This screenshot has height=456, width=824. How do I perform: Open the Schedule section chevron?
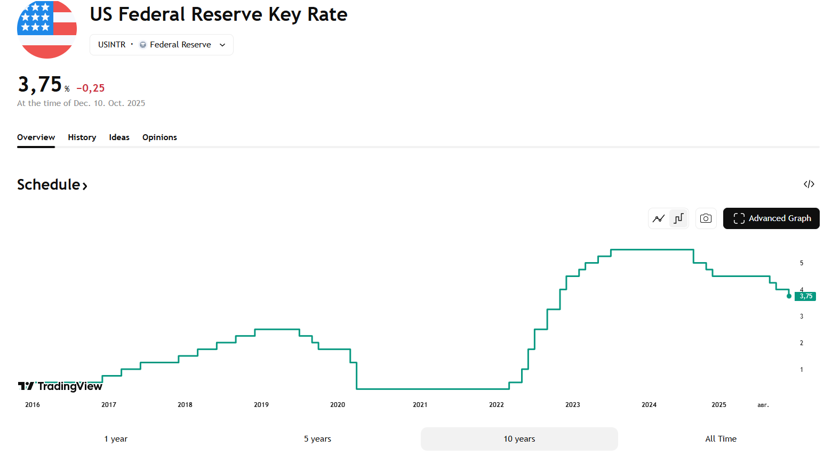point(85,185)
